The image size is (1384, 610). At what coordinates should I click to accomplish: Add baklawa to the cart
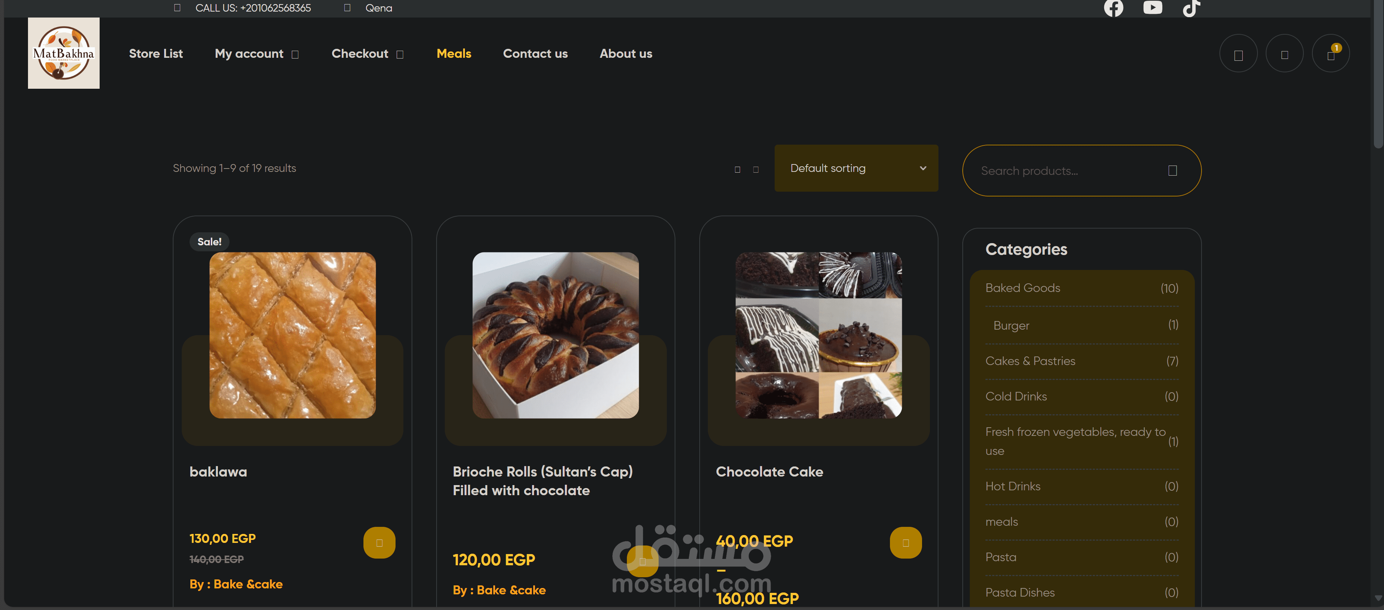point(379,543)
